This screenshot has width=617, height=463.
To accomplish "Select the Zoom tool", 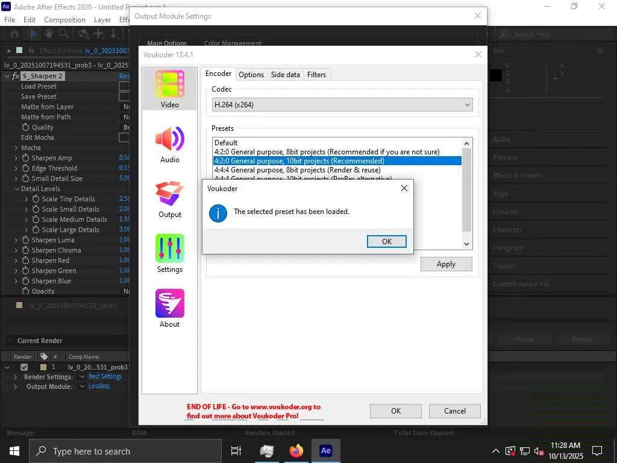I will pos(63,34).
